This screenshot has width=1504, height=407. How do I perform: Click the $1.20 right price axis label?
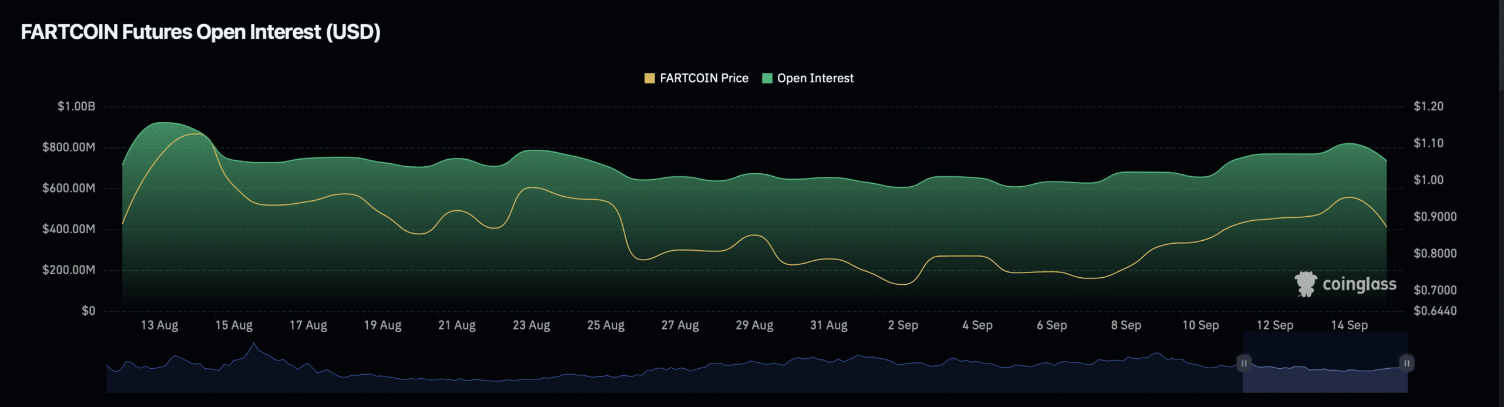1428,106
